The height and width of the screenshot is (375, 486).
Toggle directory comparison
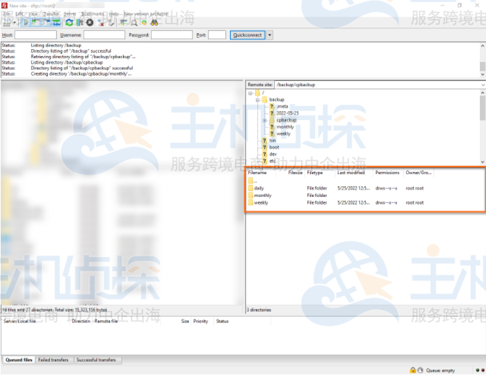(x=134, y=23)
